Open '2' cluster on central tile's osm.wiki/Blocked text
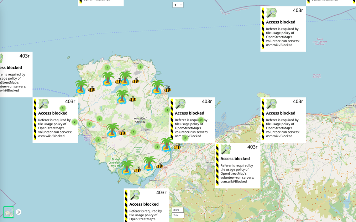Screen dimensions: 356x222 pos(185,138)
